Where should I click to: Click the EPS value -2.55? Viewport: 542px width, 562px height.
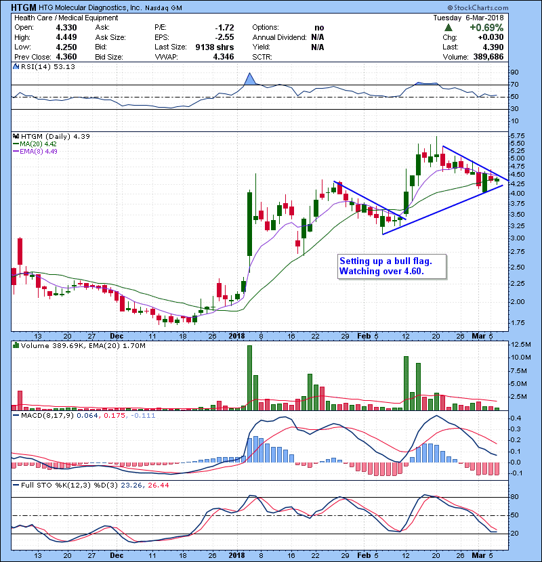tap(224, 37)
